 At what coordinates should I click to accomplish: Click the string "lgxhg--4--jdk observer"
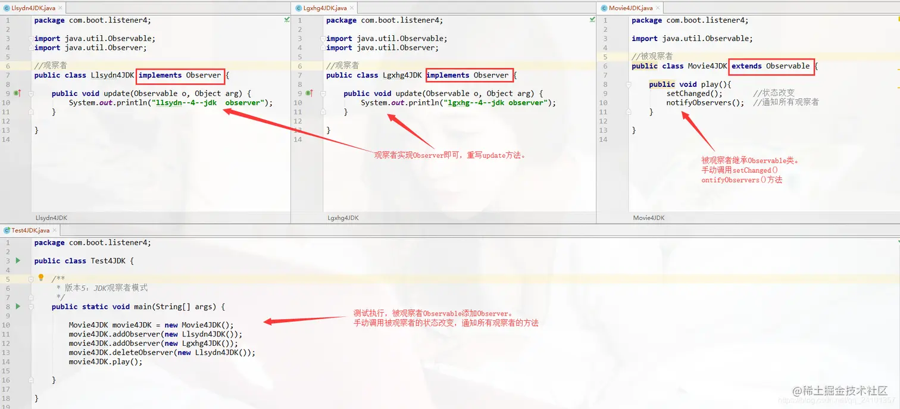(x=495, y=102)
